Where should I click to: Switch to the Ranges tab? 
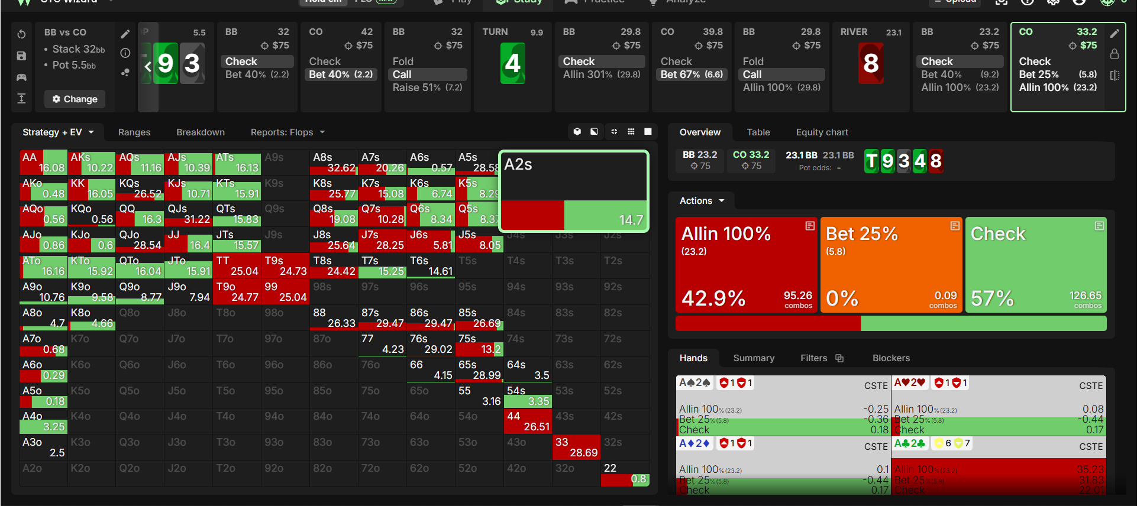point(134,132)
